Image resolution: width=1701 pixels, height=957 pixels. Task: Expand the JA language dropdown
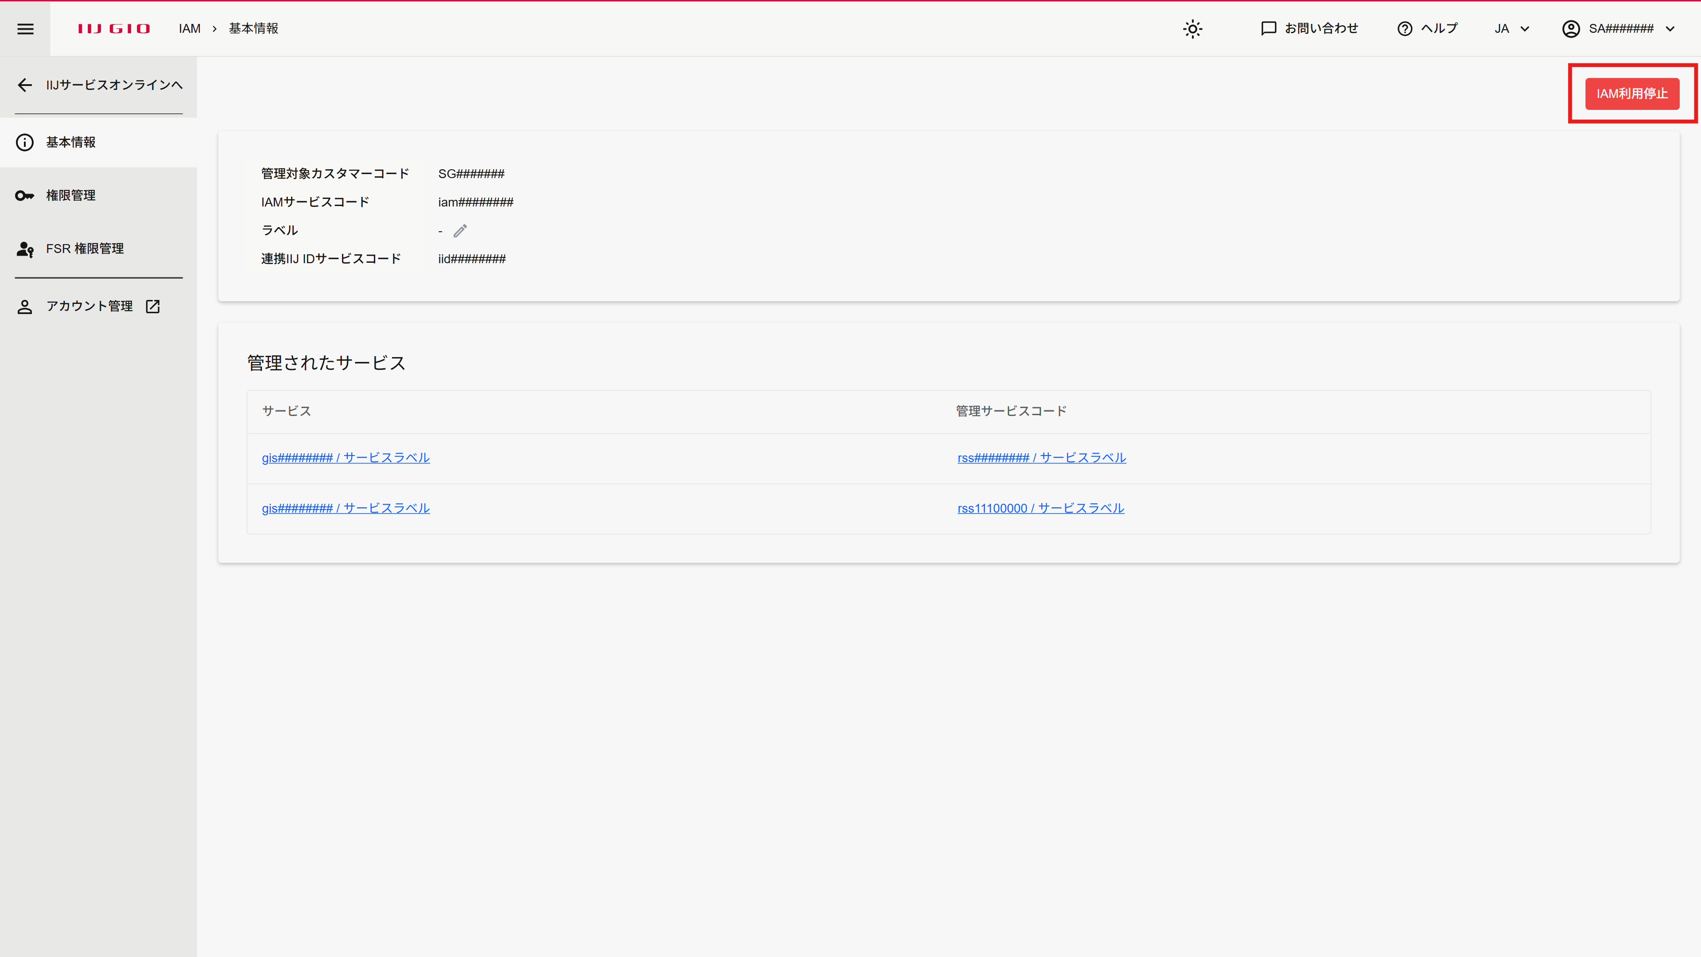(1512, 28)
